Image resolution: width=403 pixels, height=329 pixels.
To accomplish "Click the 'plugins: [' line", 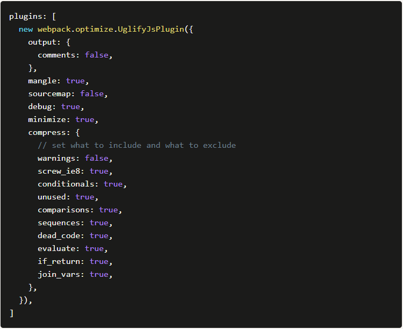I will [32, 17].
